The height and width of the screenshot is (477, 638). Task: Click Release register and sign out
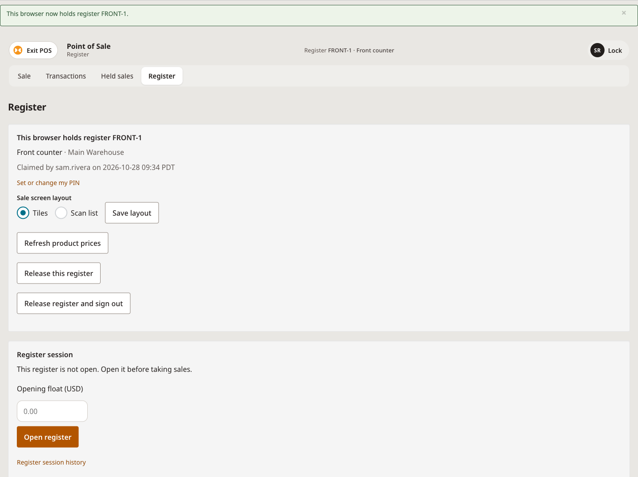pyautogui.click(x=74, y=304)
